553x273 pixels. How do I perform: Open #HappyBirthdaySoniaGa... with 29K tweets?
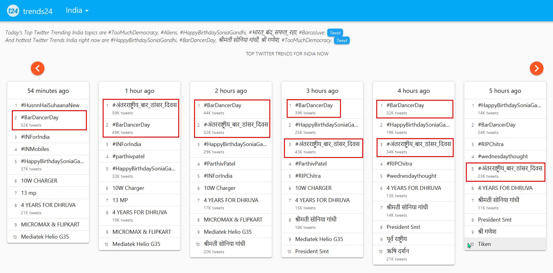tap(235, 144)
